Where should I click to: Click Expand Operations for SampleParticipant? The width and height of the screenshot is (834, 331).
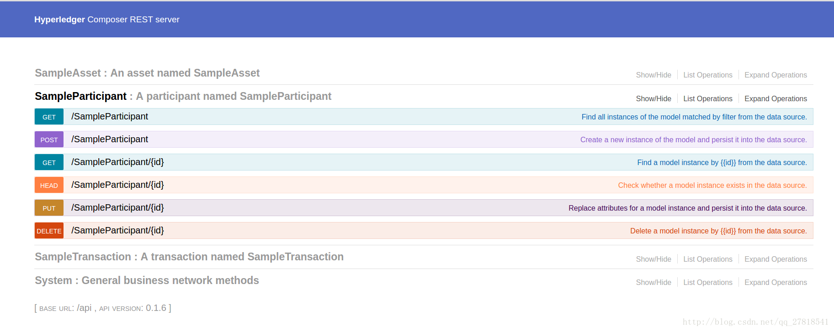click(776, 99)
